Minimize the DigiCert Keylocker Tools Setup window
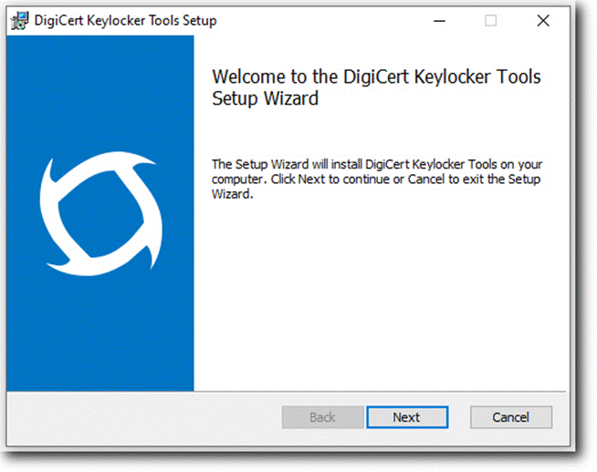 (x=439, y=21)
